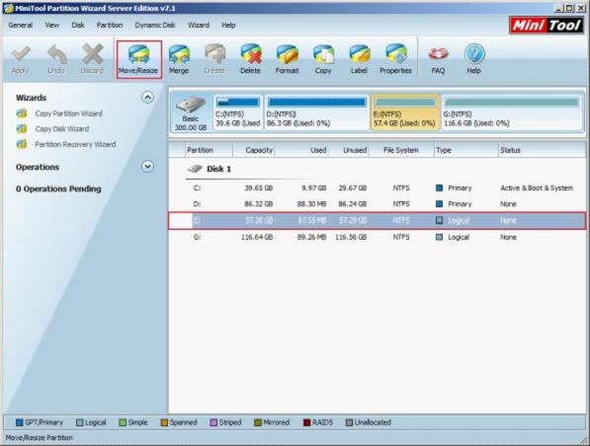Open the General menu
Screen dimensions: 590x446
point(21,26)
